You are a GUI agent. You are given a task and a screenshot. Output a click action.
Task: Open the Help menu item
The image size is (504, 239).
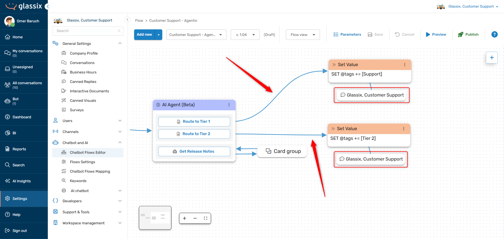pos(24,215)
